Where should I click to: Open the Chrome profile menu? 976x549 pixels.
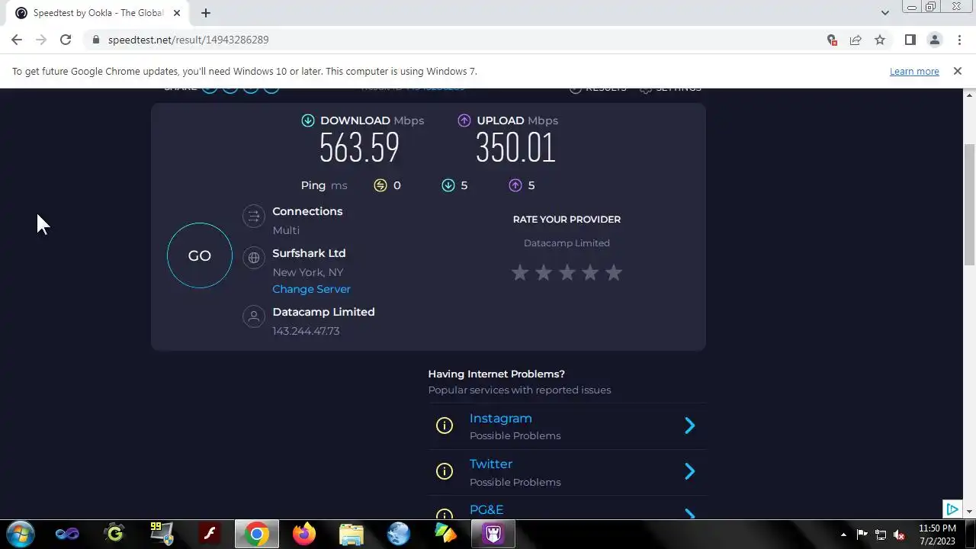tap(934, 40)
